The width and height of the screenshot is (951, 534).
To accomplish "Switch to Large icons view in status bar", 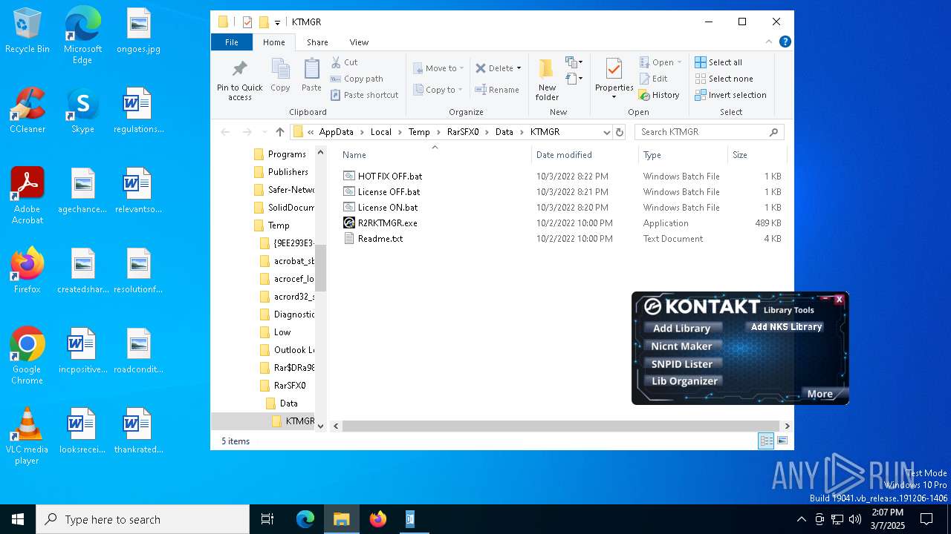I will pos(782,441).
